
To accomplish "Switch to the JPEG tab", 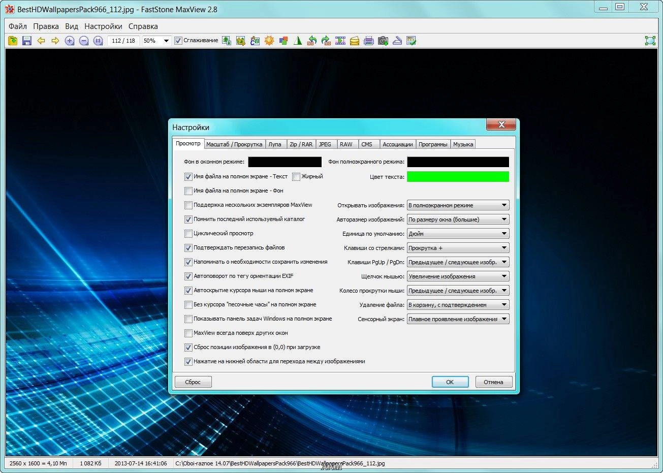I will pos(325,144).
